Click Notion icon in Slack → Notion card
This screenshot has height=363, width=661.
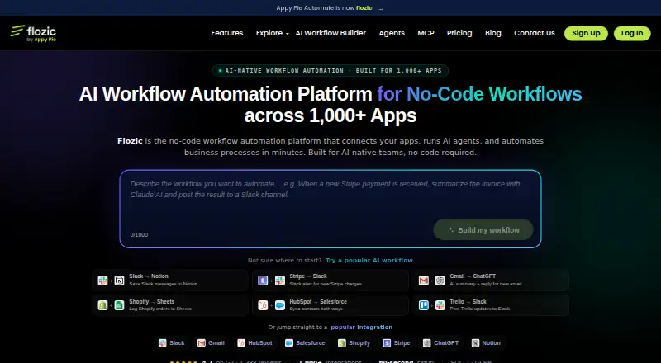[x=119, y=280]
